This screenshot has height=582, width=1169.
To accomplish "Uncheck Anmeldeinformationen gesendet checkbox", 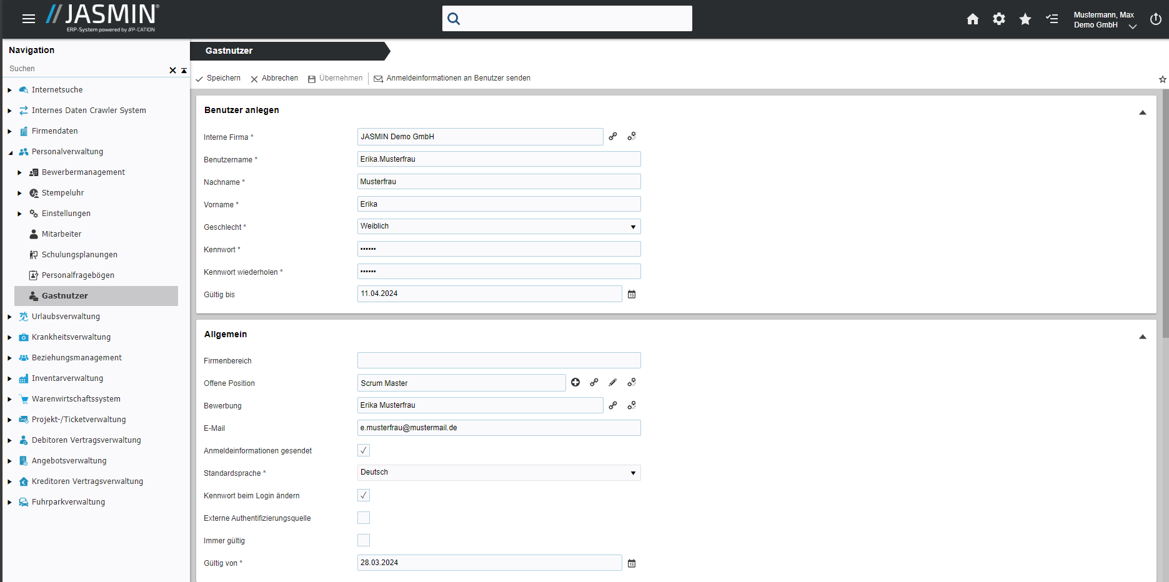I will click(x=364, y=450).
